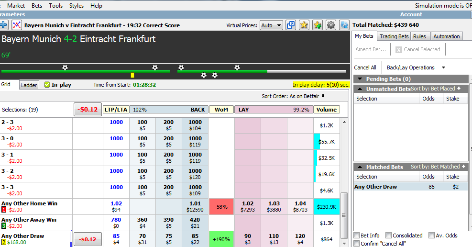Open the price chart icon beside market title
Screen dimensions: 472x247
(17, 25)
